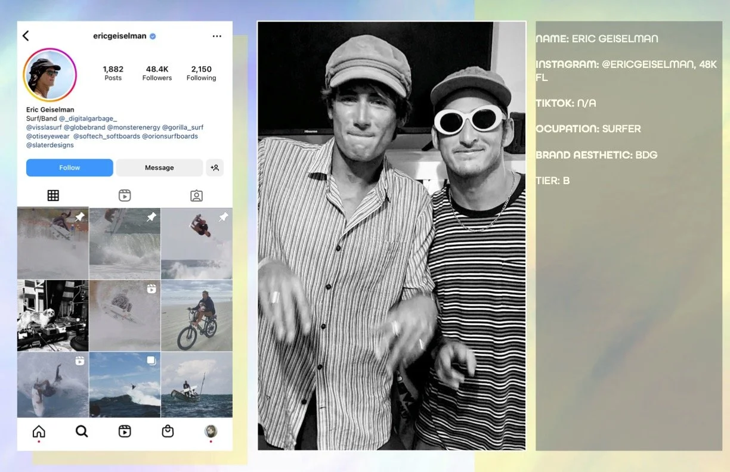Open your own profile avatar in the bottom bar

211,431
